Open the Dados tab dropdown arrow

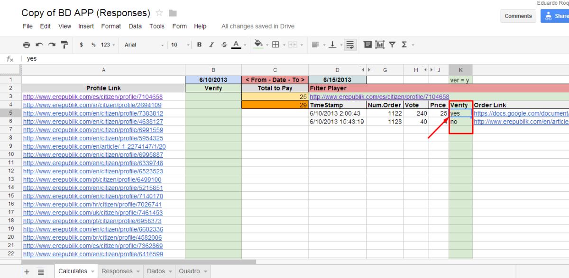pyautogui.click(x=170, y=272)
